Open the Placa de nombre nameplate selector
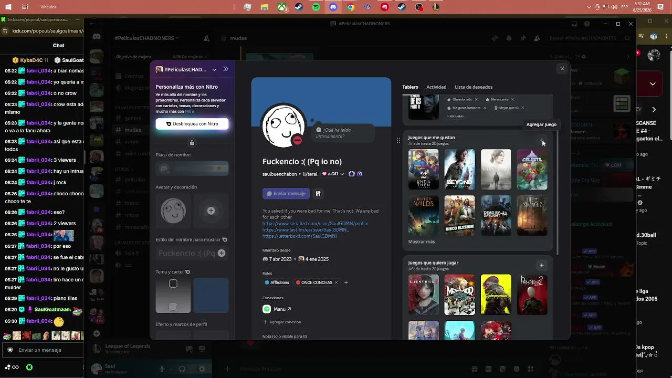This screenshot has width=672, height=378. [192, 168]
